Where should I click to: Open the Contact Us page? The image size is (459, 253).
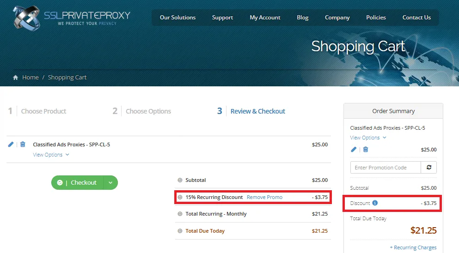[416, 18]
